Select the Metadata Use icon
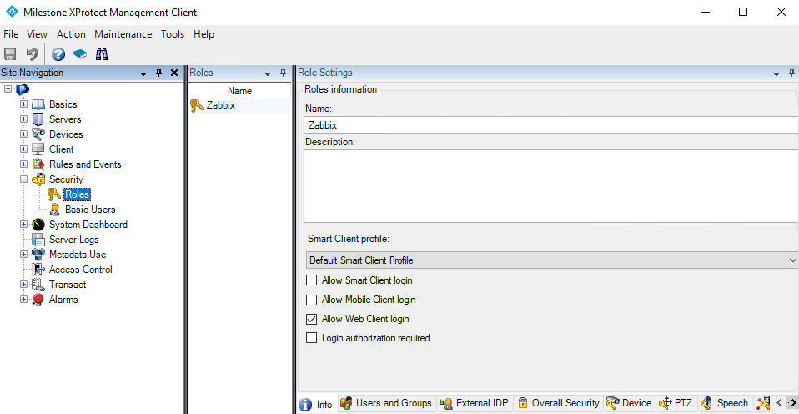 coord(38,255)
